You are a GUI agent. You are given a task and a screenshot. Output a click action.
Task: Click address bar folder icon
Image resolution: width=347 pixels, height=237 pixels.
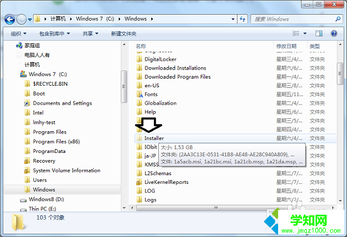tap(37, 19)
